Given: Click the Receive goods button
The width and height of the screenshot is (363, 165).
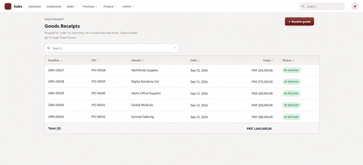Looking at the screenshot, I should 299,22.
